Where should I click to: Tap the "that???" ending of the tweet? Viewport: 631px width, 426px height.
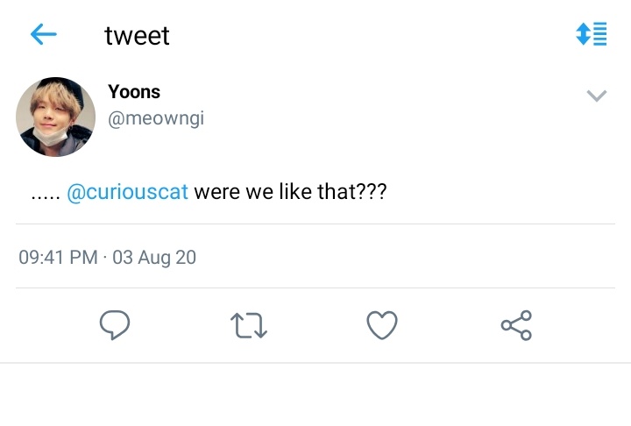pyautogui.click(x=352, y=191)
